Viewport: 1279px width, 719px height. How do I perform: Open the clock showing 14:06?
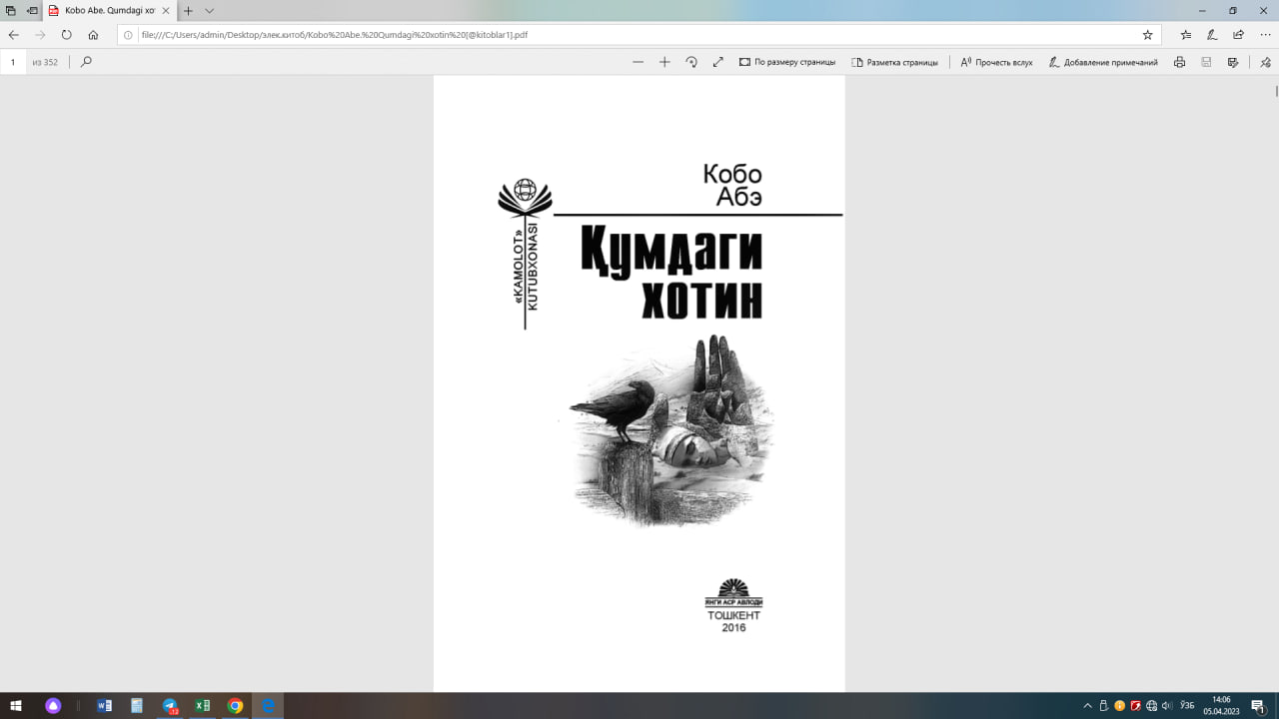click(1221, 705)
